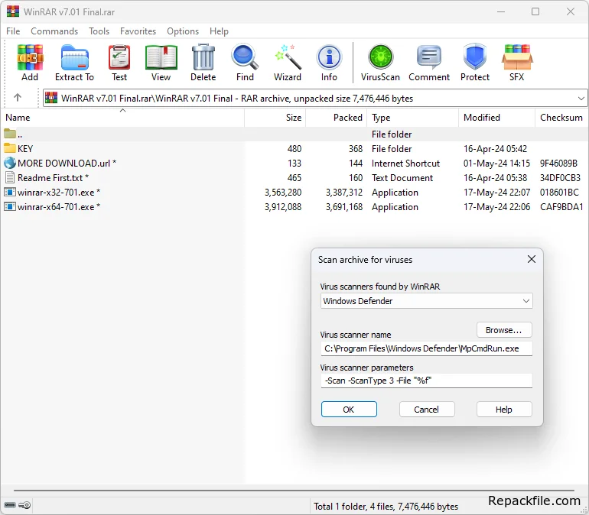Select the Readme First.txt name
Viewport: 589px width, 515px height.
point(50,178)
